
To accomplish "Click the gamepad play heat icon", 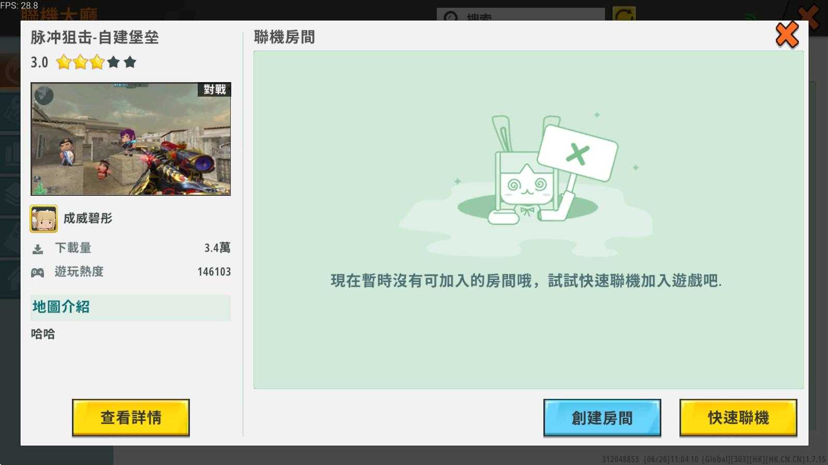I will coord(38,272).
